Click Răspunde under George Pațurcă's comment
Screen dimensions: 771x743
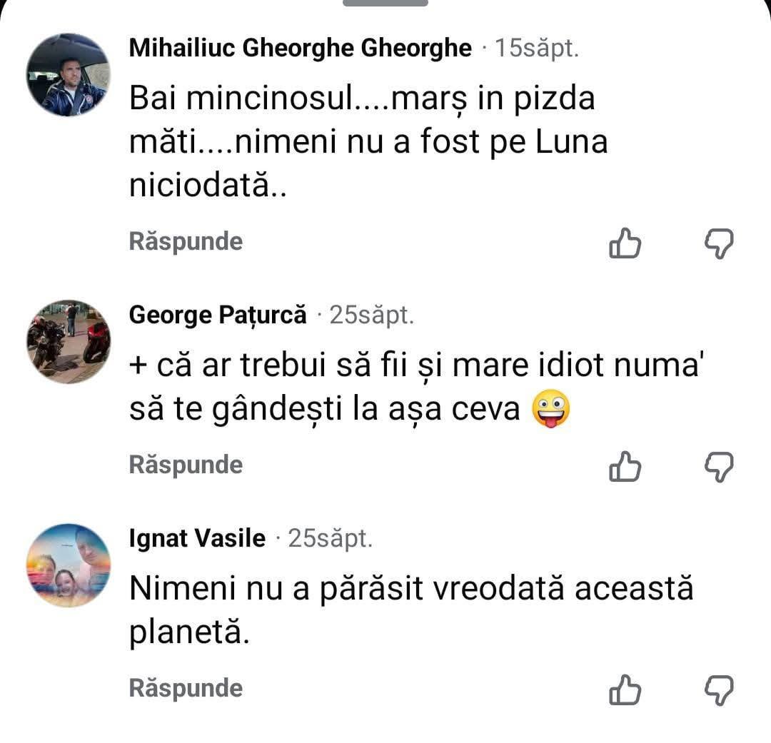(186, 465)
